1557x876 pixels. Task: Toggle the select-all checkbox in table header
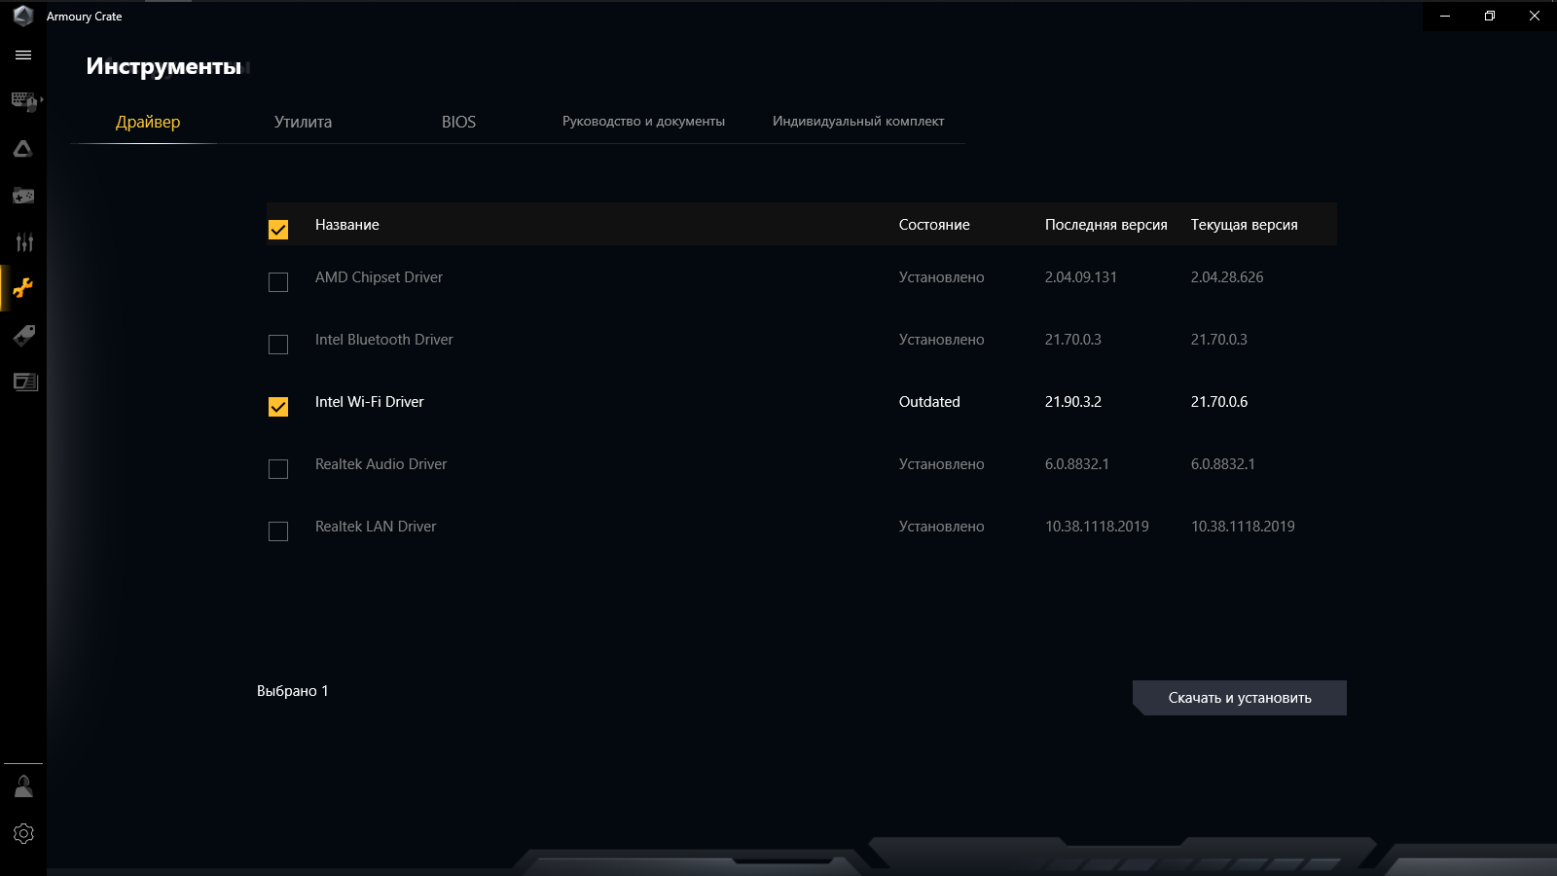[x=278, y=230]
